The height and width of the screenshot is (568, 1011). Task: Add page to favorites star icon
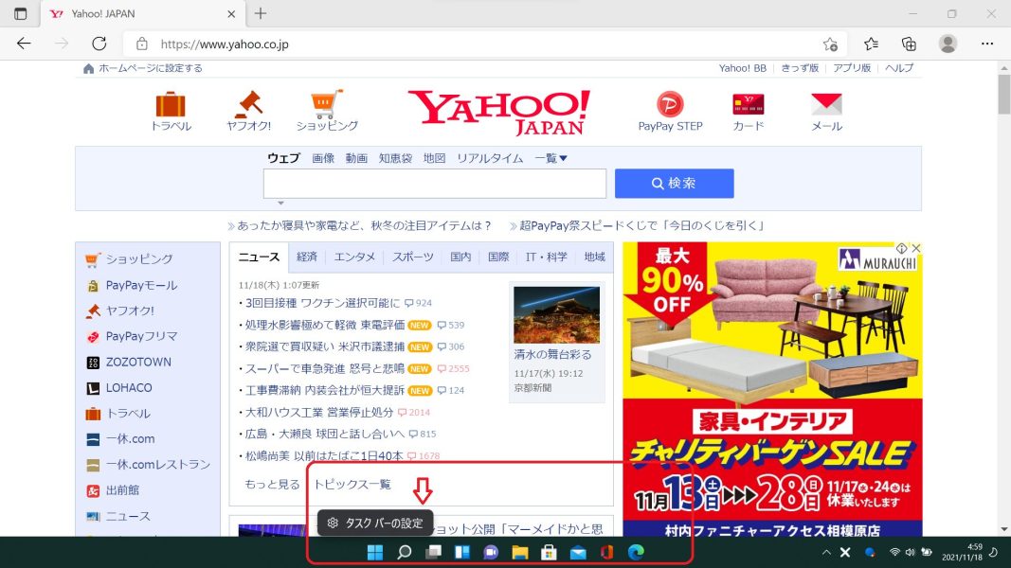pos(830,44)
